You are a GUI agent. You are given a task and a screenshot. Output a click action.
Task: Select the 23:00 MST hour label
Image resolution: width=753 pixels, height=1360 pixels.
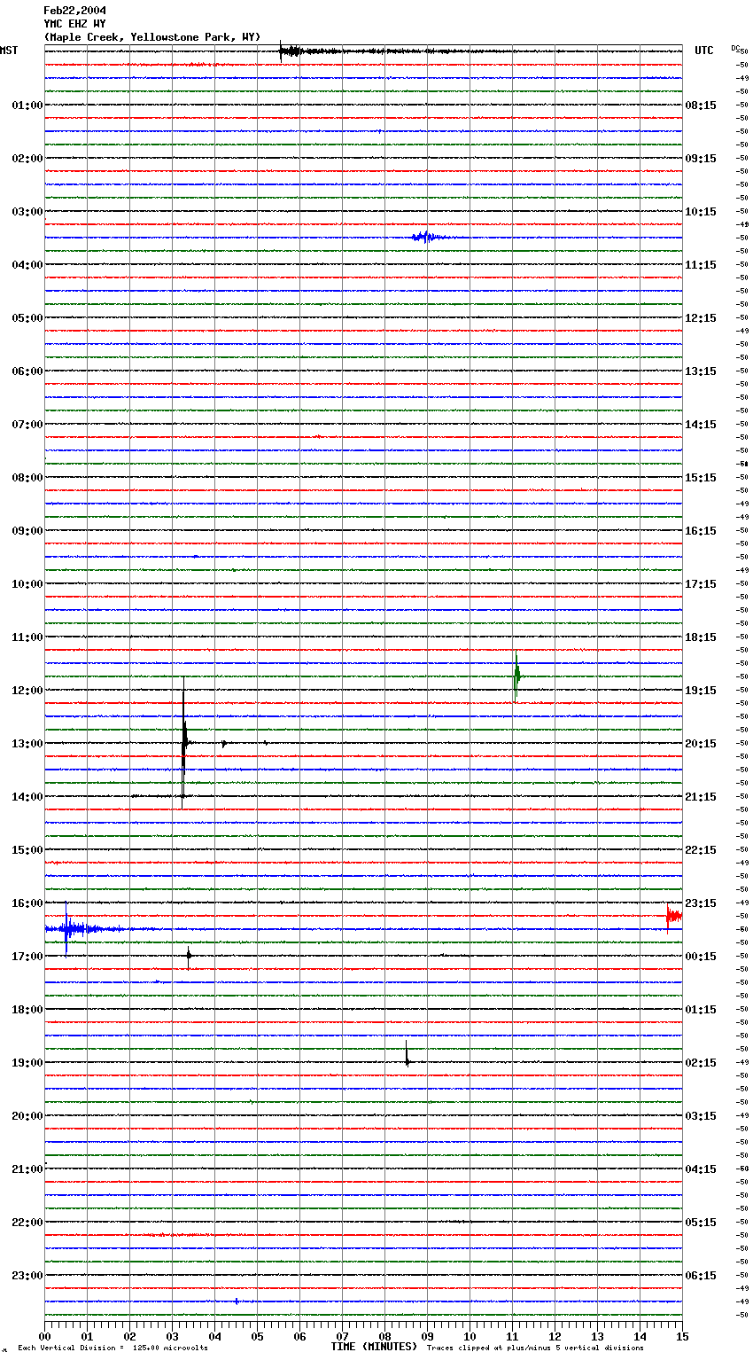(27, 1276)
